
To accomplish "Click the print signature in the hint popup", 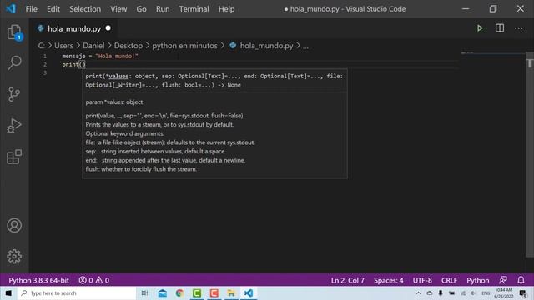I will (214, 81).
